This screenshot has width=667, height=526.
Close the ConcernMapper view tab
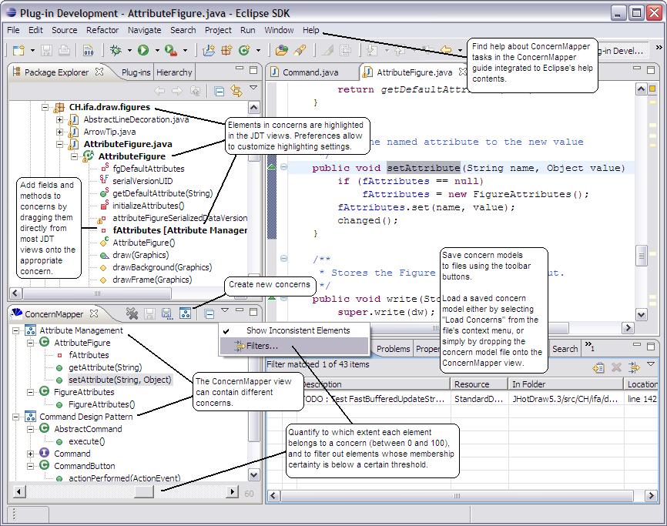point(94,313)
